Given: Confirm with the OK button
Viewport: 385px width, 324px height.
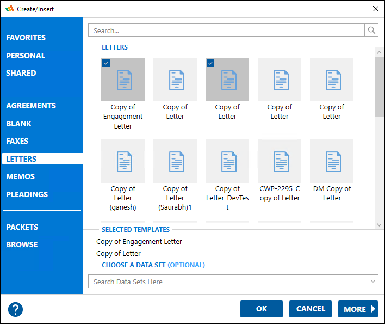Looking at the screenshot, I should point(261,309).
